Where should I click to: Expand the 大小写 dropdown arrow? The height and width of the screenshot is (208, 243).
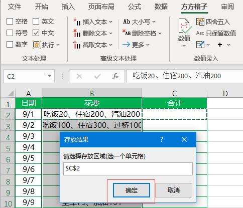[x=154, y=22]
